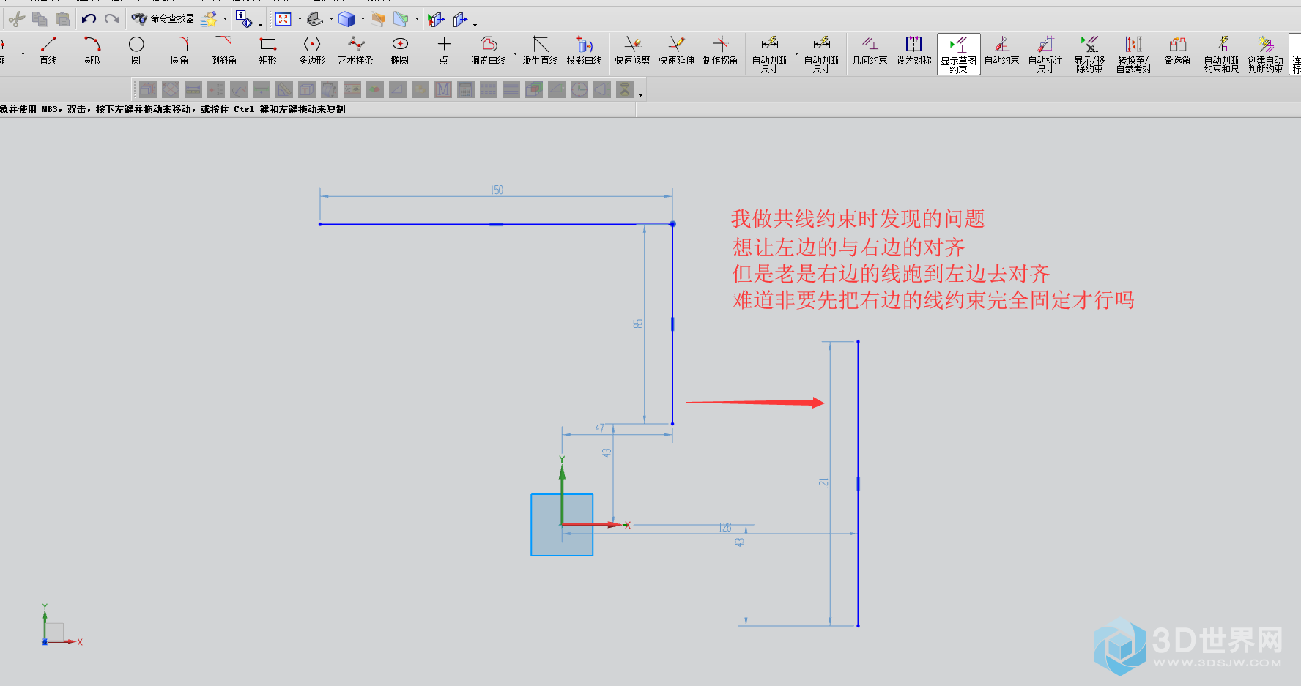Select the 150 dimension text
Viewport: 1301px width, 686px height.
497,190
